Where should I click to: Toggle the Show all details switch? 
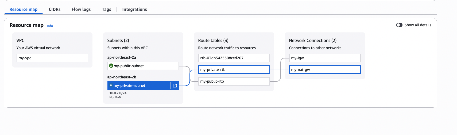pyautogui.click(x=399, y=25)
